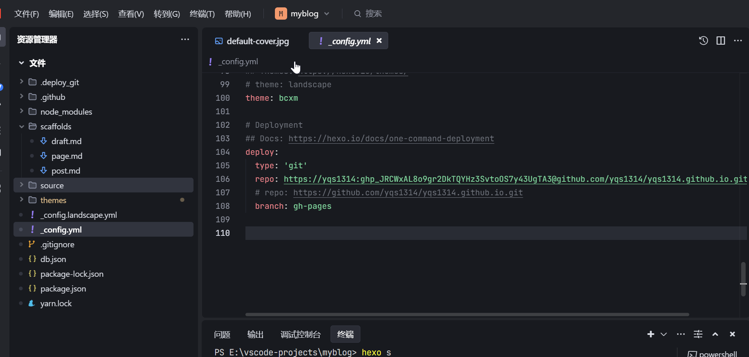Viewport: 749px width, 357px height.
Task: Close the terminal panel
Action: (732, 334)
